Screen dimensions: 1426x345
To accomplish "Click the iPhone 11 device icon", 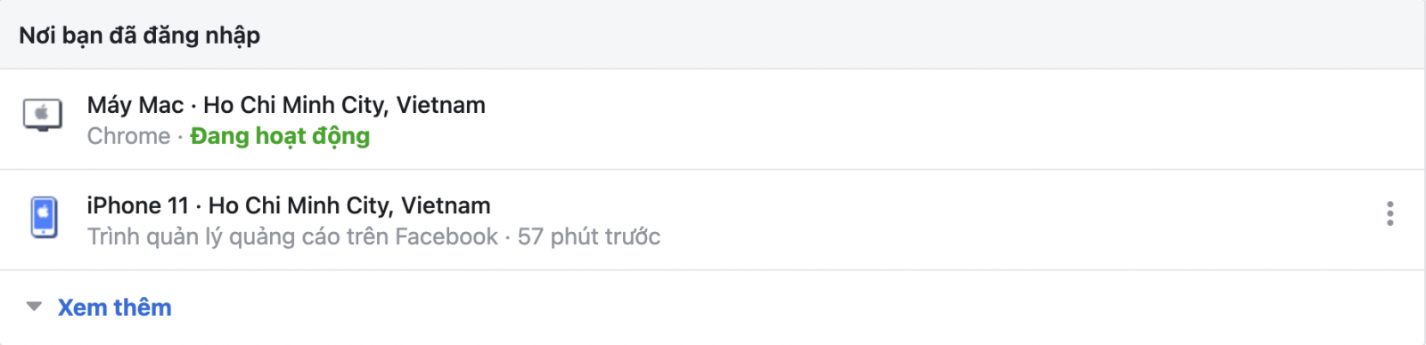I will (x=45, y=217).
